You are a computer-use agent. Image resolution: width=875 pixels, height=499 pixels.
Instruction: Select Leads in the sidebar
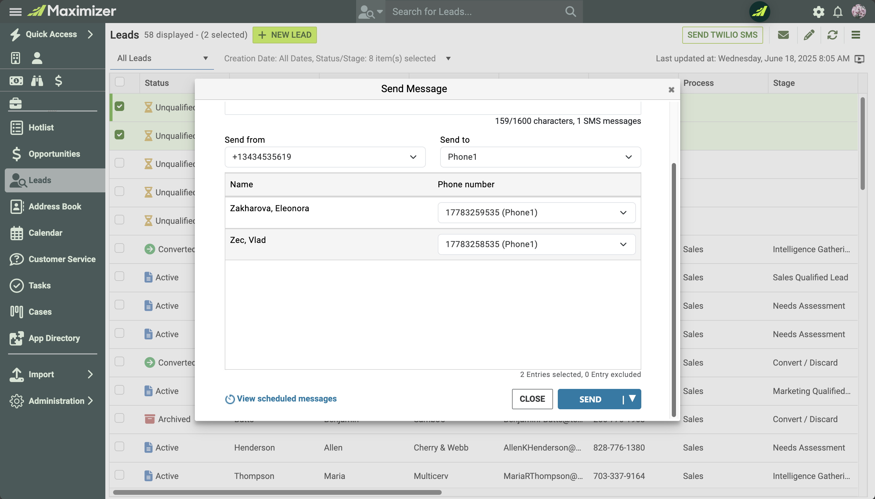(x=55, y=180)
